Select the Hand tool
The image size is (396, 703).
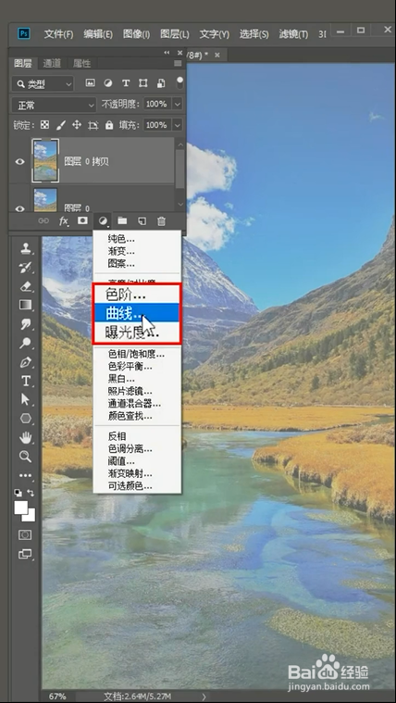click(26, 437)
